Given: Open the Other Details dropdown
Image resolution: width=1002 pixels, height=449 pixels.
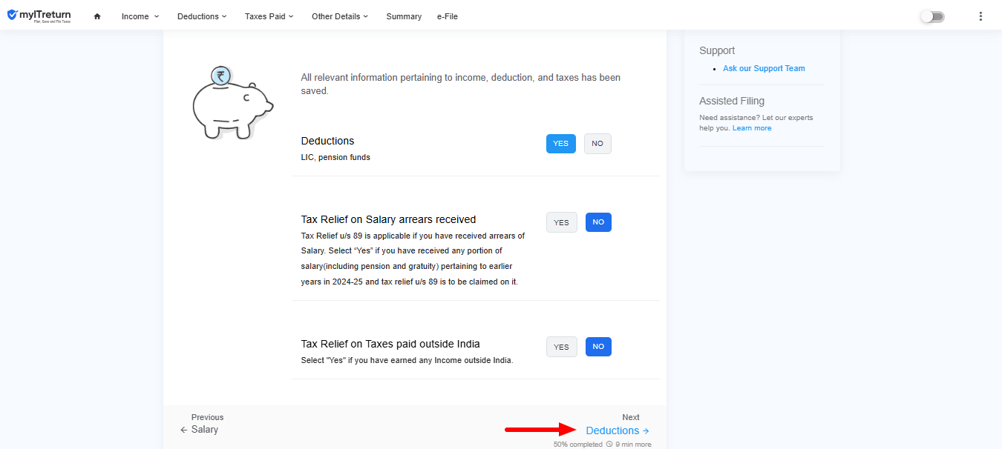Looking at the screenshot, I should (x=340, y=16).
